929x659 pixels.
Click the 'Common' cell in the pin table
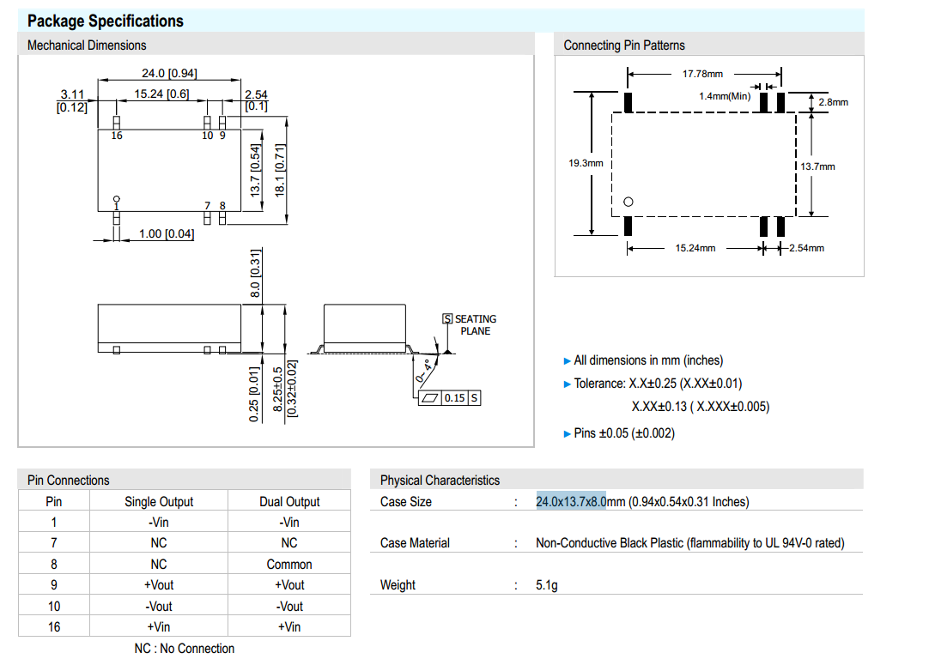coord(289,565)
